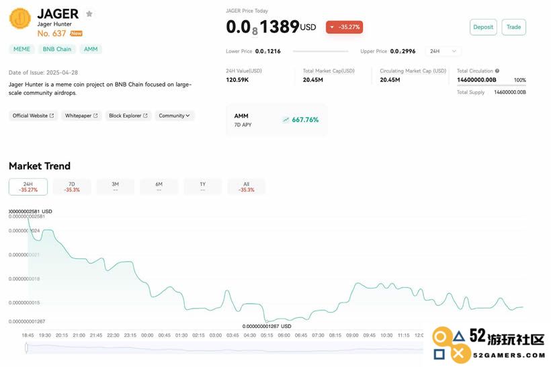Click the Deposit button
Viewport: 551px width, 367px height.
(x=483, y=27)
